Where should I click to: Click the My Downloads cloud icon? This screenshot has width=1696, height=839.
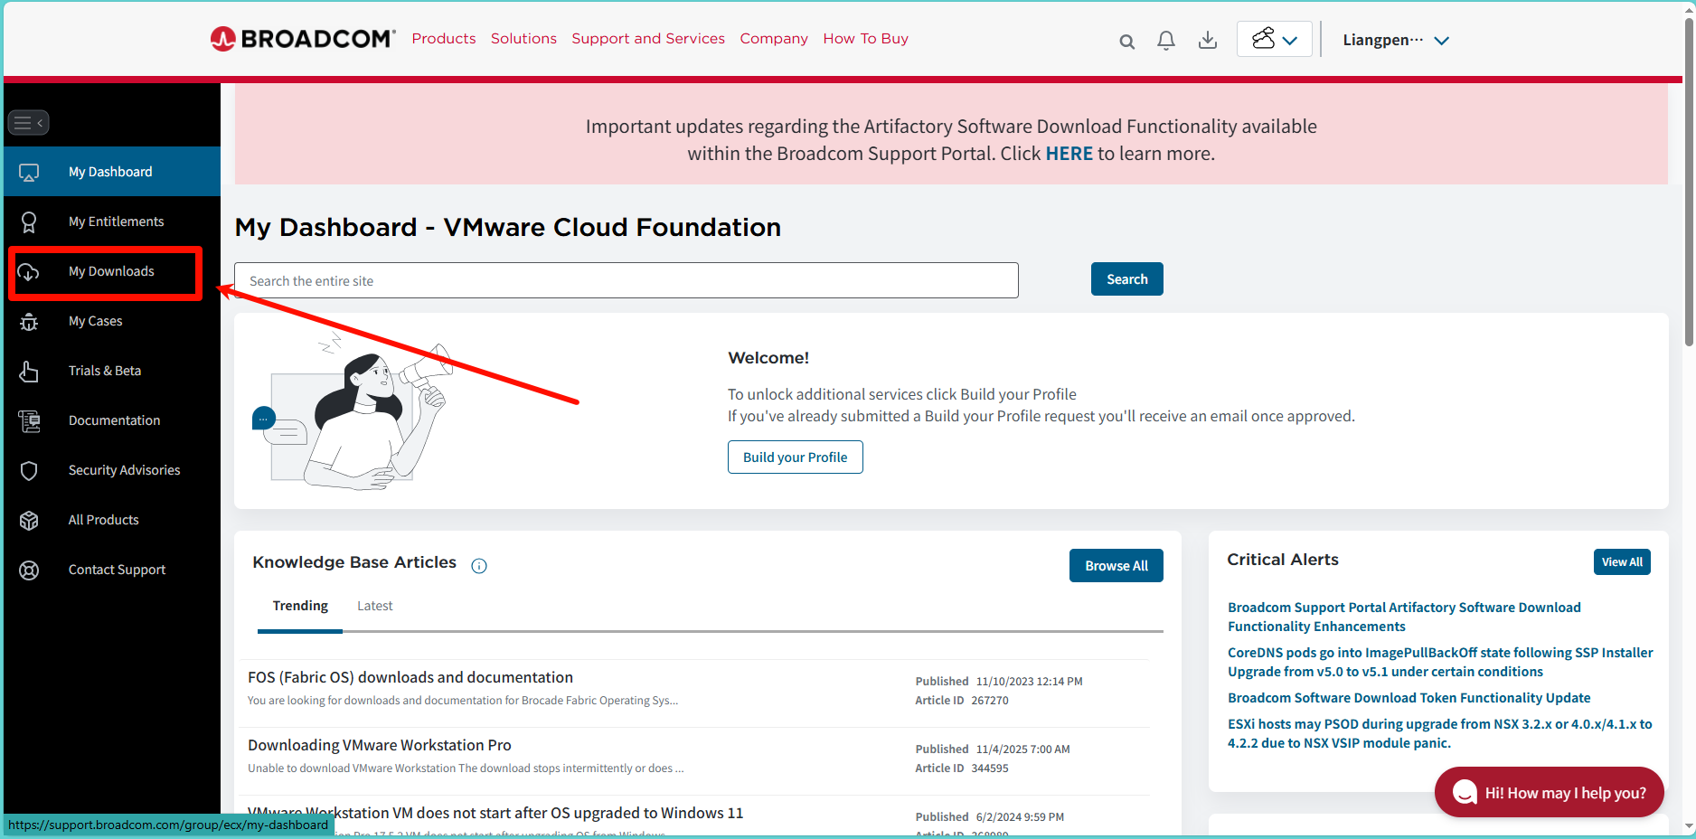point(29,271)
